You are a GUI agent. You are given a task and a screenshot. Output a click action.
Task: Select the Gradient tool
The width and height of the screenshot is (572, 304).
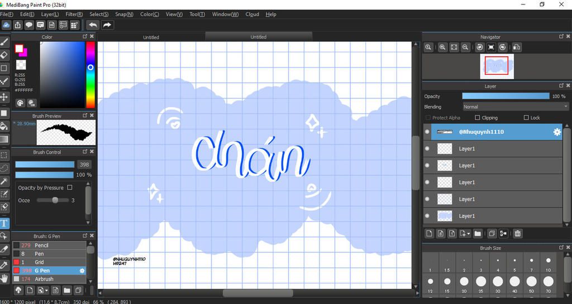point(4,139)
